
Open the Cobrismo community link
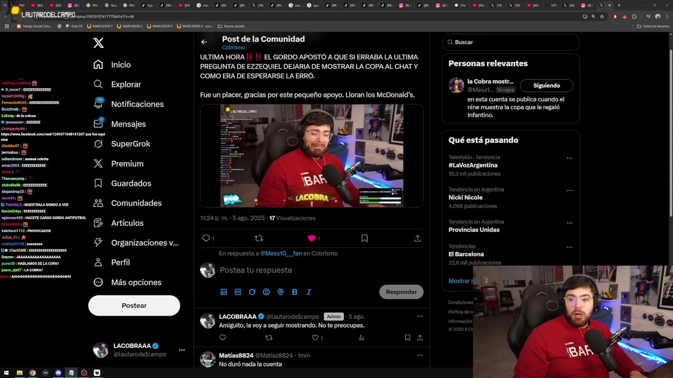233,48
